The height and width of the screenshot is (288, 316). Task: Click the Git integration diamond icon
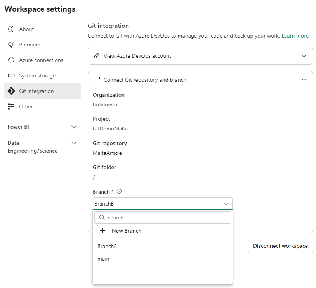(11, 91)
